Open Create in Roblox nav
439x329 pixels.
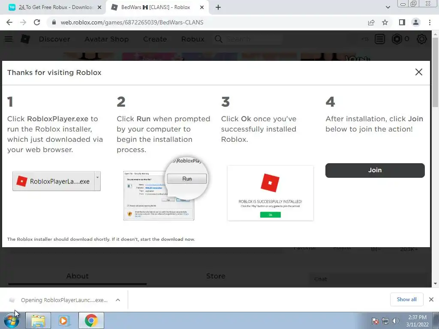point(155,39)
